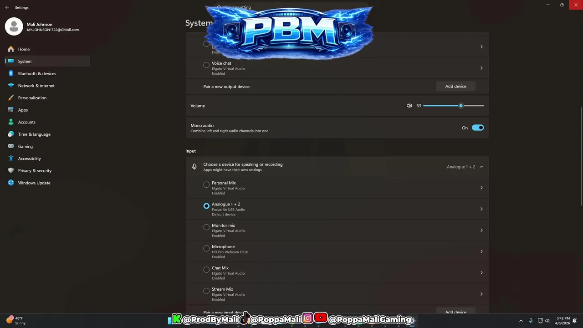Click the Time & language globe icon

(11, 134)
